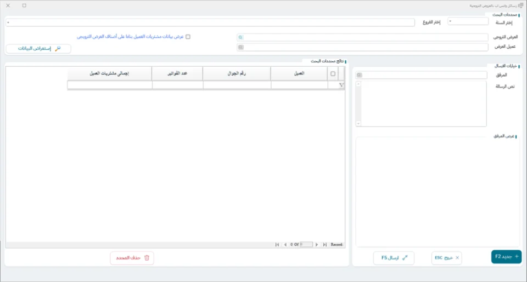
Task: Click the filter cell under customer column
Action: (x=299, y=85)
